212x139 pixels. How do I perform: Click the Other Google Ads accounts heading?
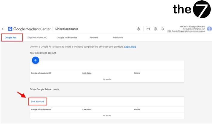point(44,89)
